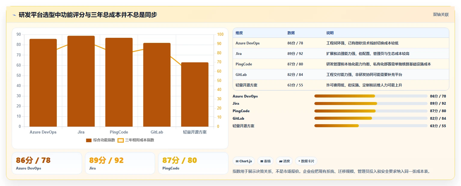Toggle the 三年相对成本指数 legend item
The height and width of the screenshot is (186, 461).
pyautogui.click(x=136, y=140)
